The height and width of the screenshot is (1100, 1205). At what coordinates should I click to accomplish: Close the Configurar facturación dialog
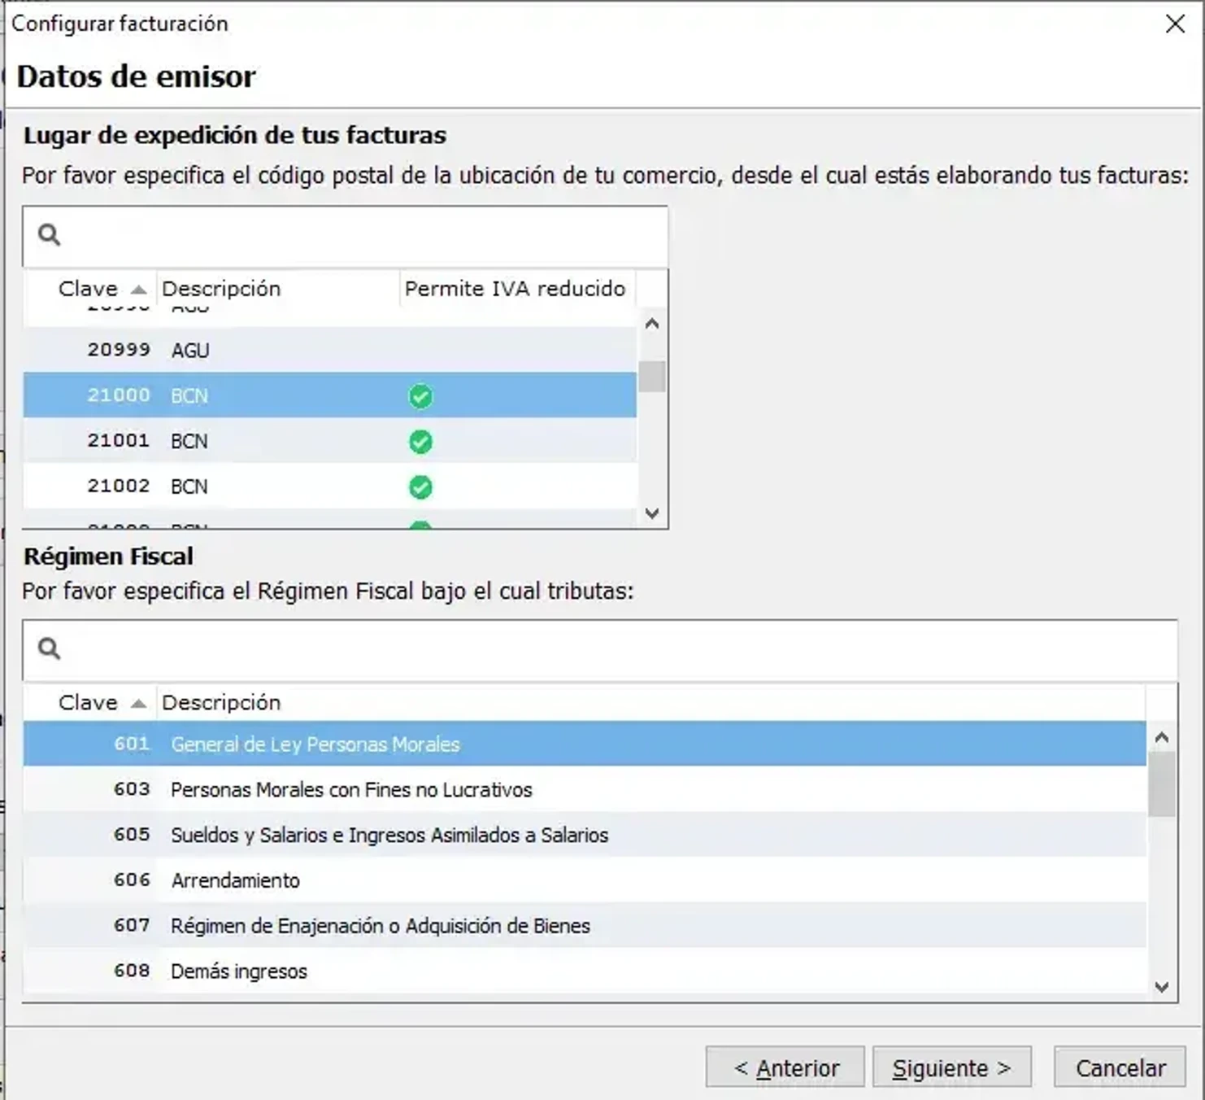[x=1177, y=24]
